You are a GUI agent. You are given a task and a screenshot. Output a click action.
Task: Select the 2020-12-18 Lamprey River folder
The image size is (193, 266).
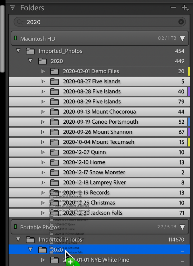[94, 183]
